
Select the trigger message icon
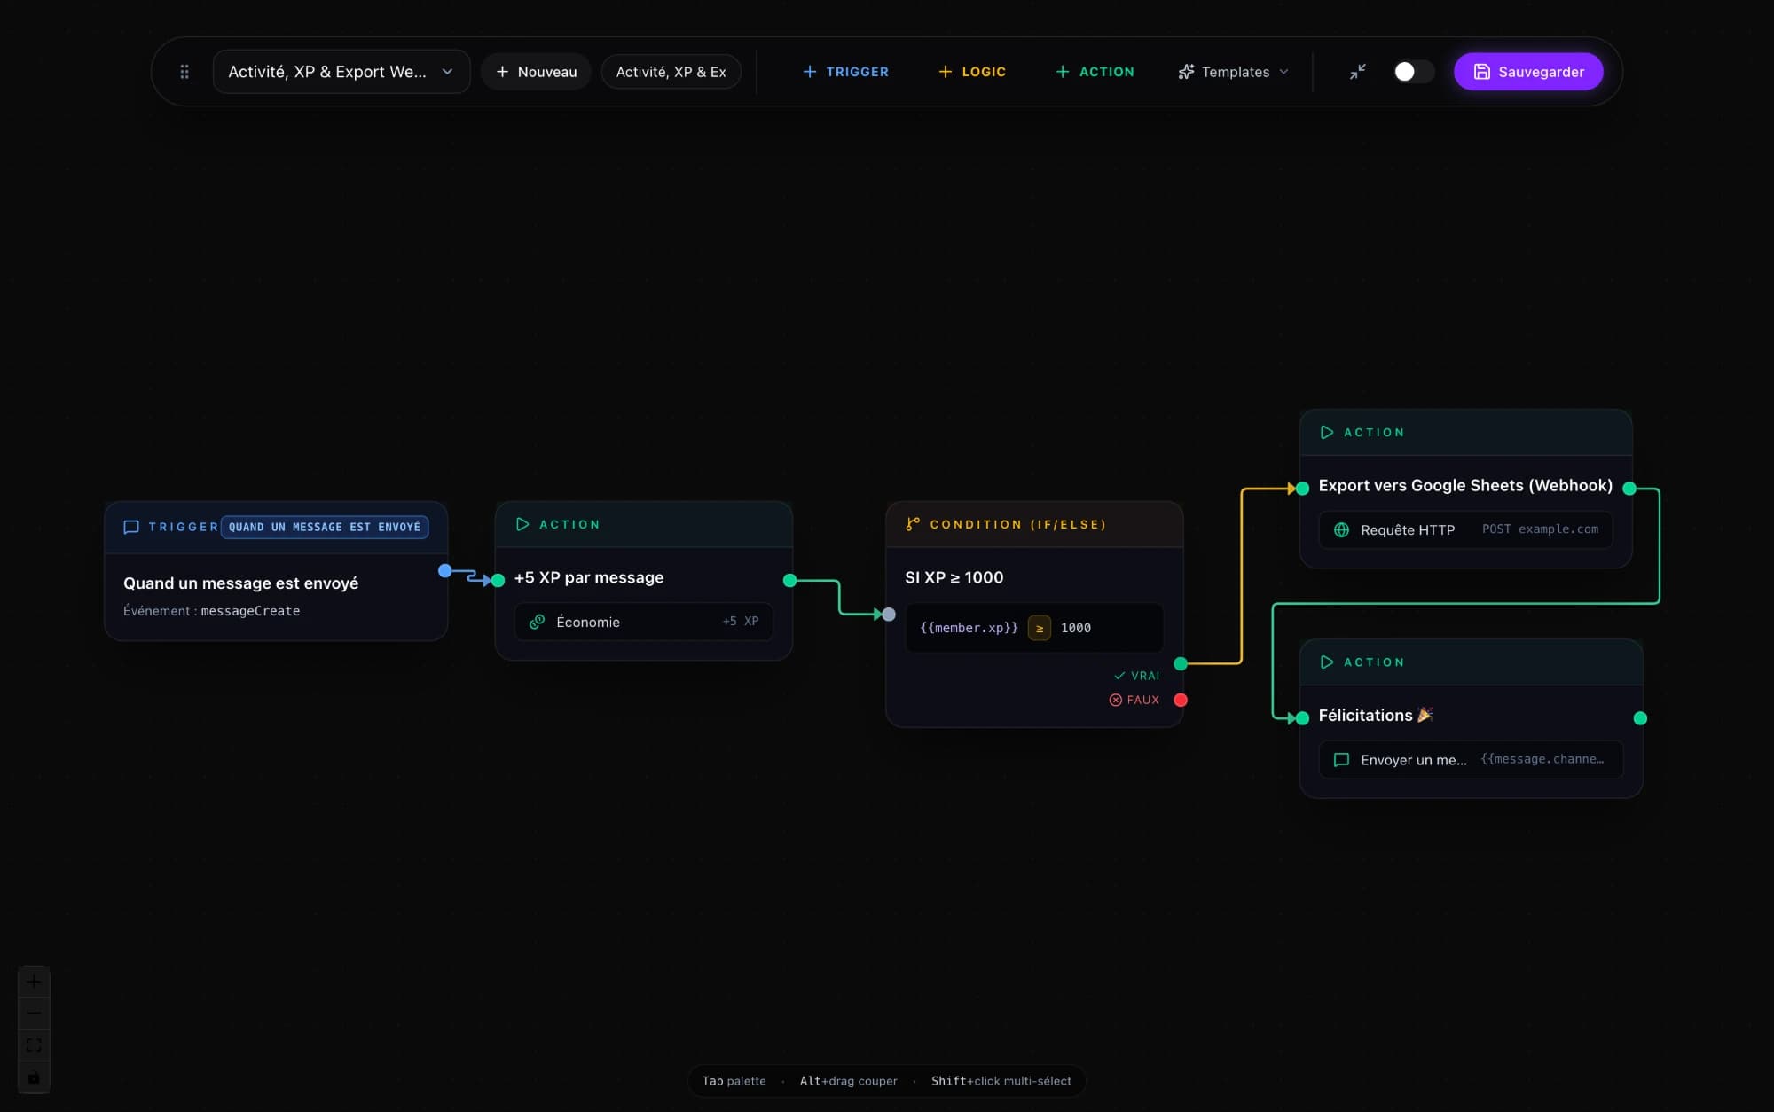coord(131,527)
